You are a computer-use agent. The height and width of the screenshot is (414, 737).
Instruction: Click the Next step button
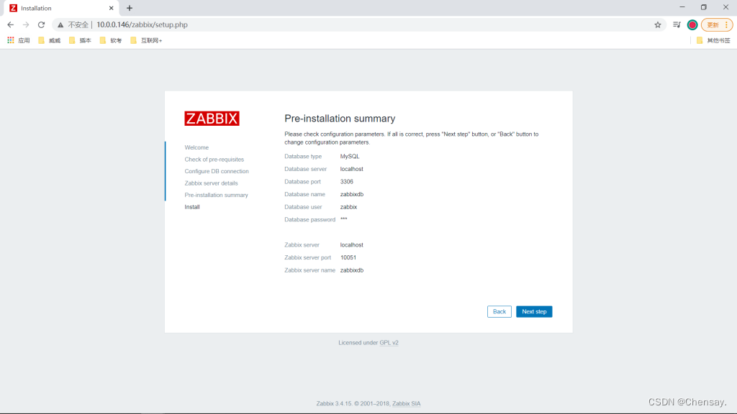pyautogui.click(x=534, y=312)
